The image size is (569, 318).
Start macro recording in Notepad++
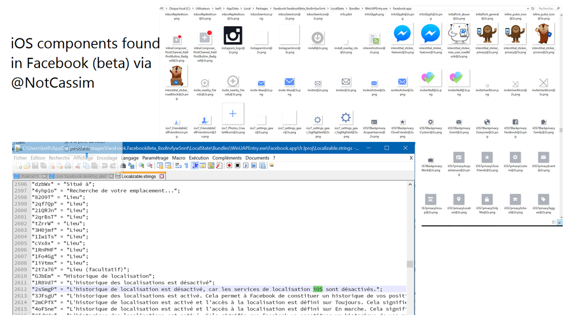click(229, 166)
